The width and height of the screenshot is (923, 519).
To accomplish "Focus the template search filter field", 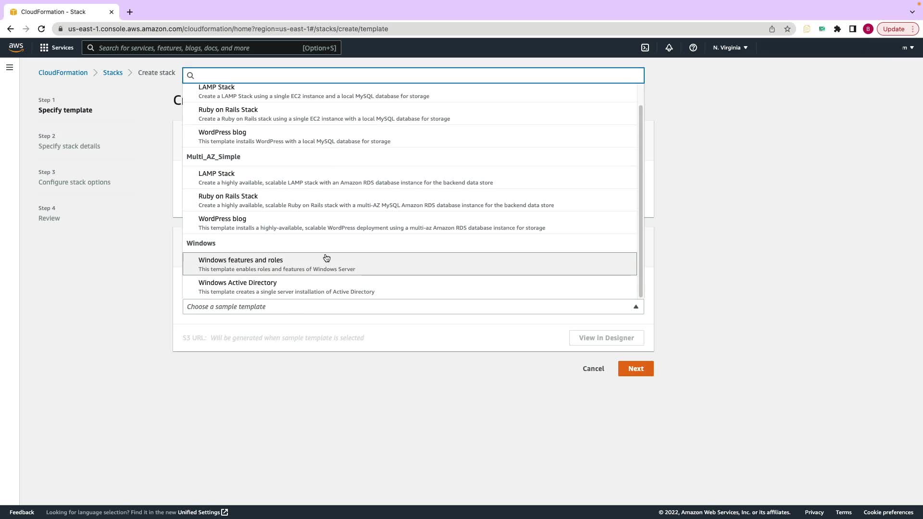I will pos(413,75).
